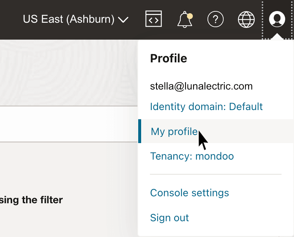Select My profile from the menu
The height and width of the screenshot is (237, 294).
pyautogui.click(x=174, y=131)
